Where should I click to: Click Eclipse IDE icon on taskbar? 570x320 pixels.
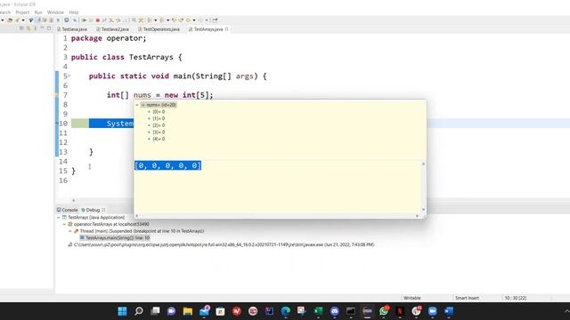(x=367, y=311)
